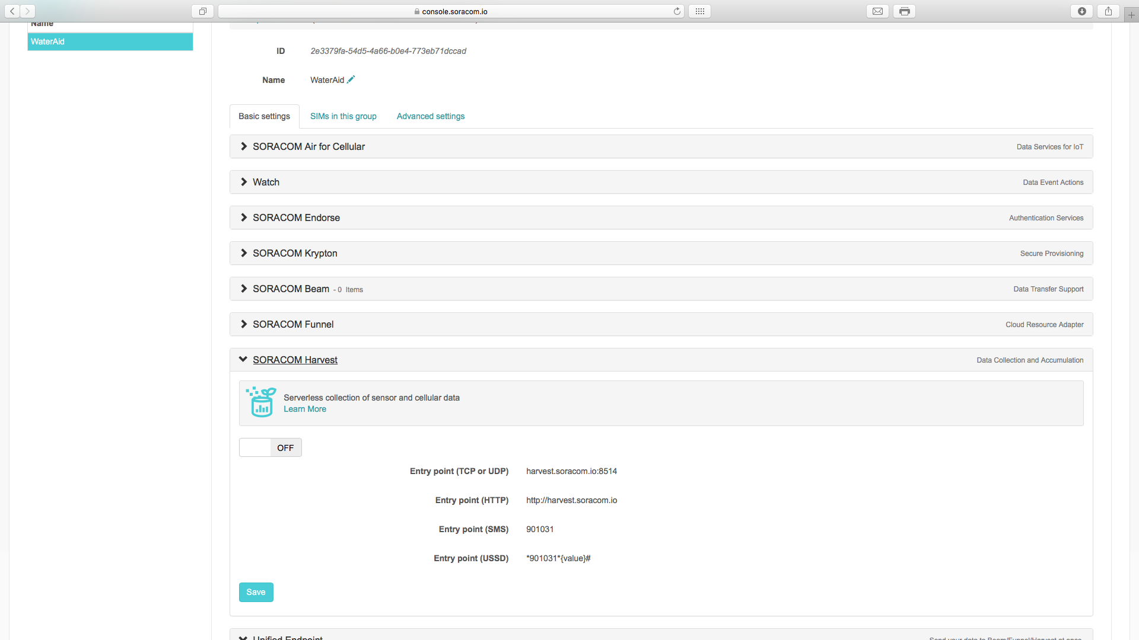Switch to SIMs in this group tab

[343, 116]
